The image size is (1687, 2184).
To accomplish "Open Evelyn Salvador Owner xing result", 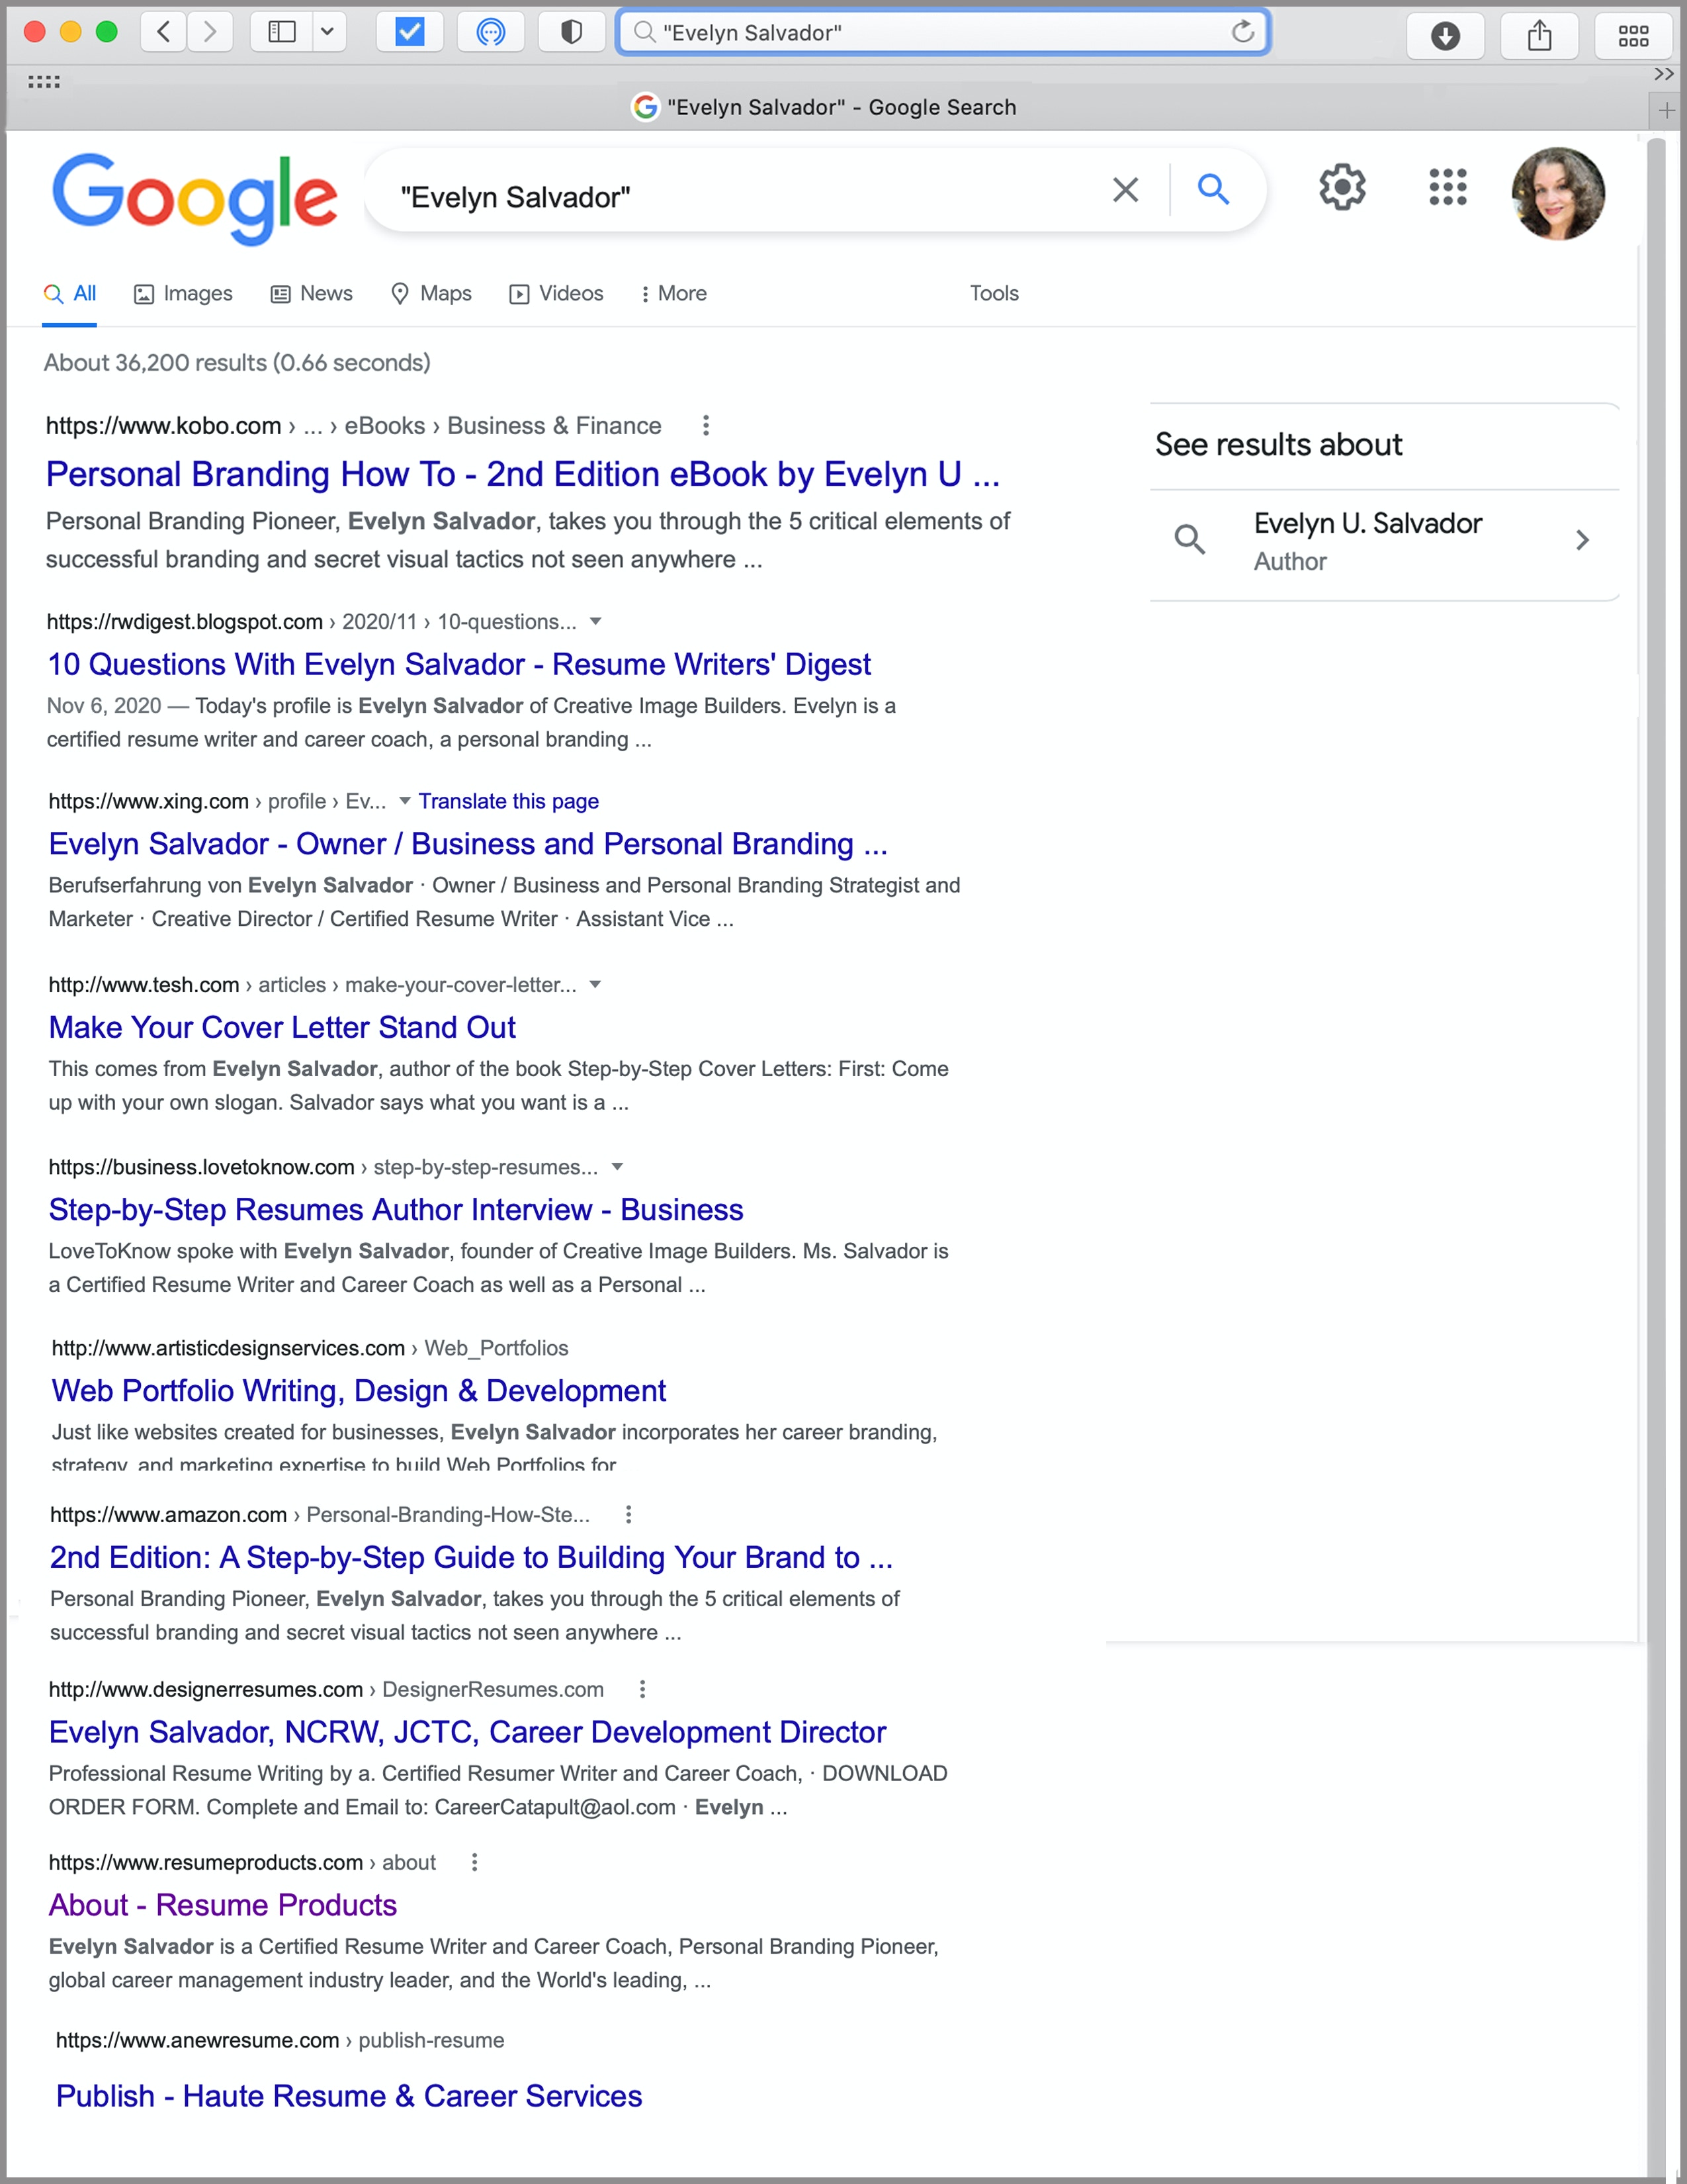I will pyautogui.click(x=469, y=844).
